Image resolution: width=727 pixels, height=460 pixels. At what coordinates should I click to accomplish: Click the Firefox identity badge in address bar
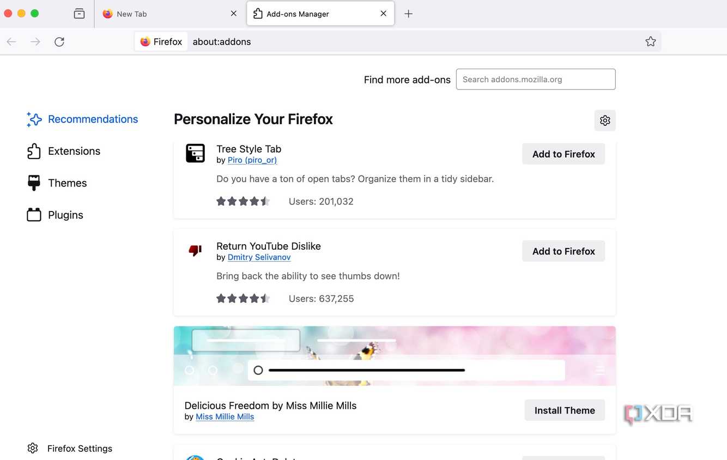point(161,42)
